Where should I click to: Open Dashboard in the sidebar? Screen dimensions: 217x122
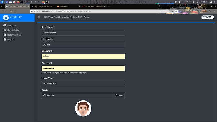17,25
